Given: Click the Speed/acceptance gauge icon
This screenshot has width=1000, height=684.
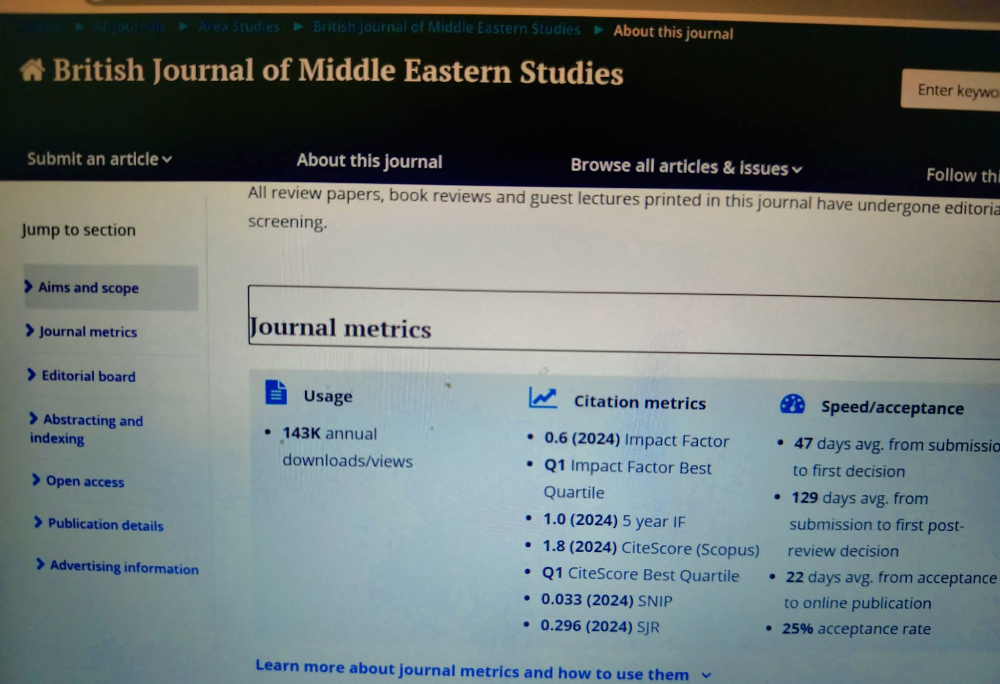Looking at the screenshot, I should point(792,404).
